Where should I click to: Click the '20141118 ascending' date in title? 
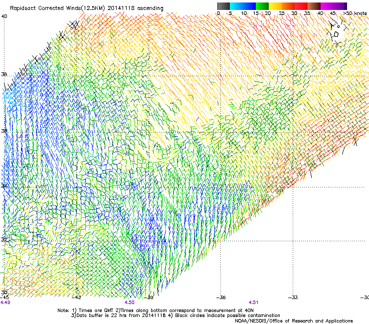point(136,8)
